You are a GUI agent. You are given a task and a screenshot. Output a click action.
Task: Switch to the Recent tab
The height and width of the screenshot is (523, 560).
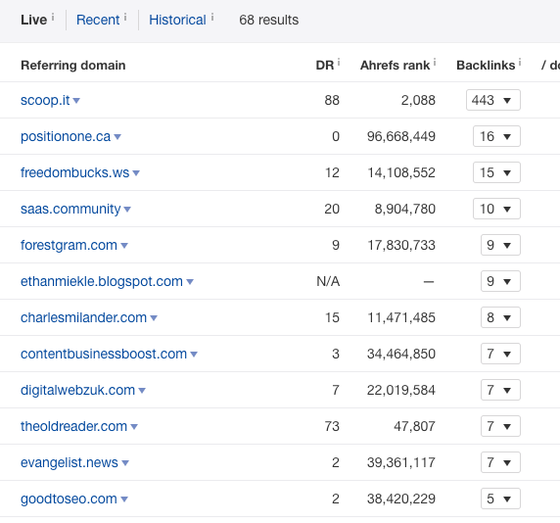(x=98, y=20)
